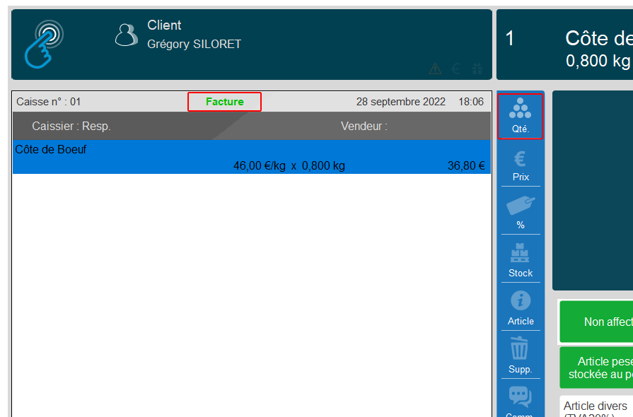
Task: Click the euro icon in client panel
Action: (456, 69)
